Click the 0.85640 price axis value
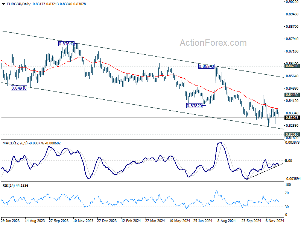Viewport: 301px width, 225px height. 292,76
